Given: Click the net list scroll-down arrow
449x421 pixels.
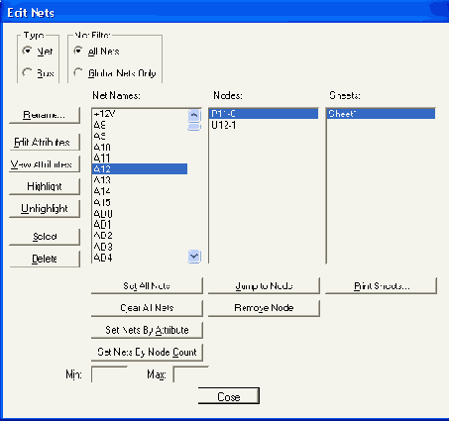Looking at the screenshot, I should pos(194,257).
